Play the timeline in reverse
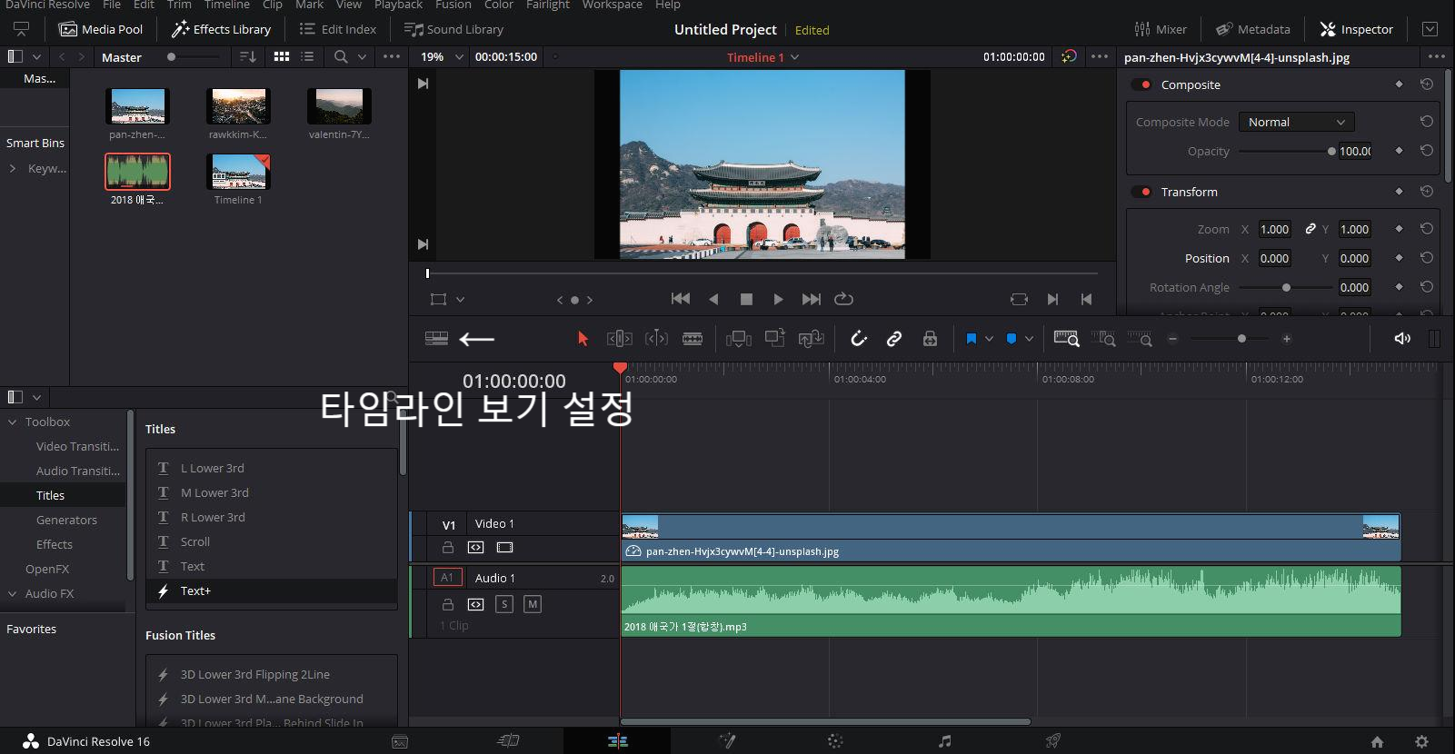 point(713,299)
